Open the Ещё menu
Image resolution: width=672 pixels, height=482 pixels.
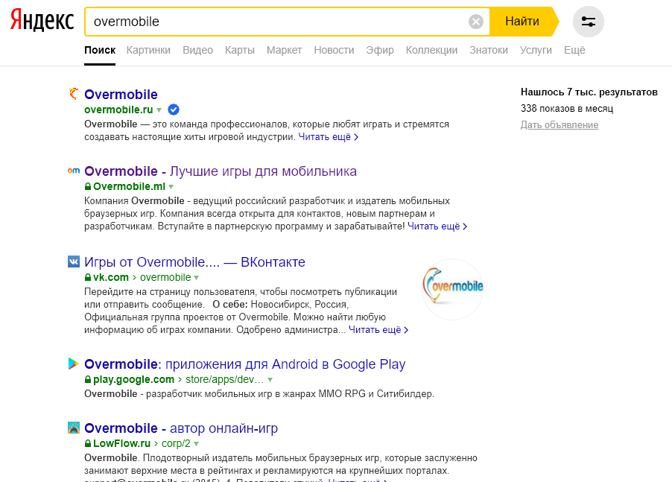pyautogui.click(x=574, y=50)
